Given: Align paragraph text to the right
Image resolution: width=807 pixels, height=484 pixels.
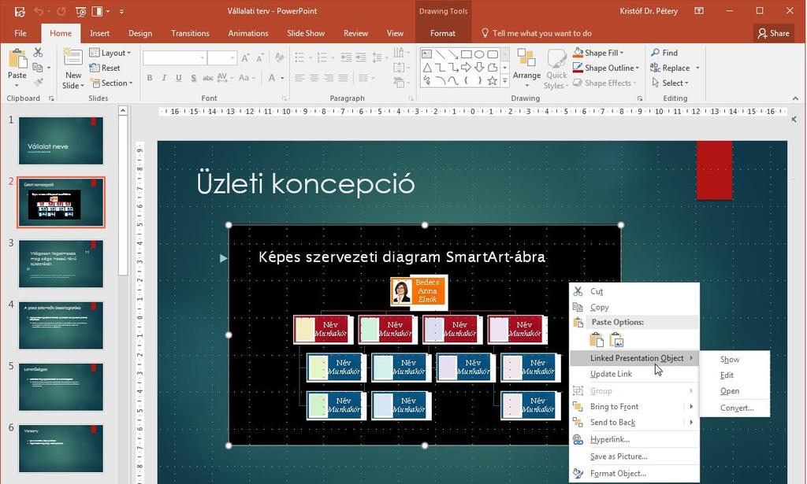Looking at the screenshot, I should [329, 78].
